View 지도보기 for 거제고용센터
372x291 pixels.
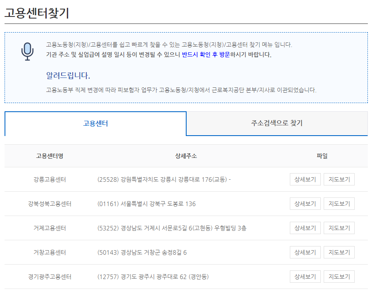339,228
